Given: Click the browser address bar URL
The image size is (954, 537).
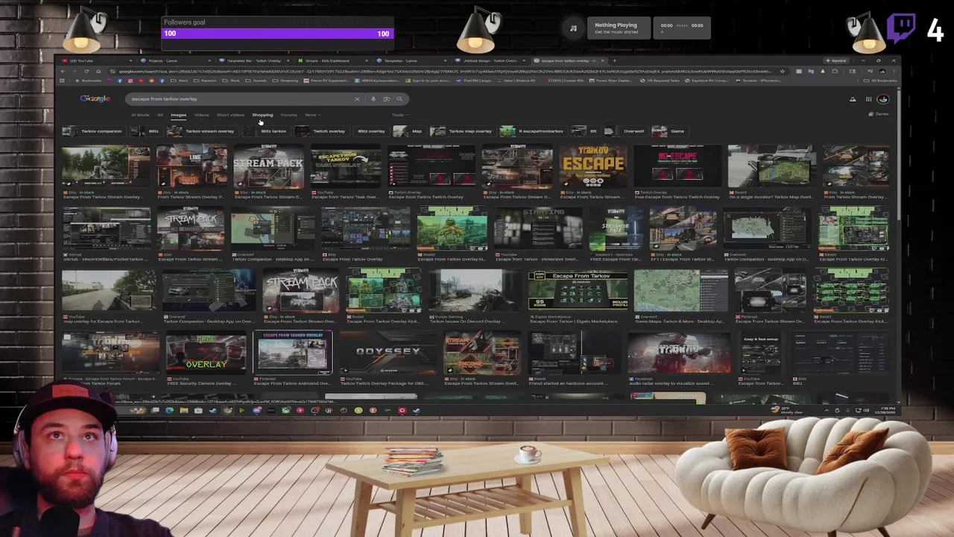Looking at the screenshot, I should (447, 71).
